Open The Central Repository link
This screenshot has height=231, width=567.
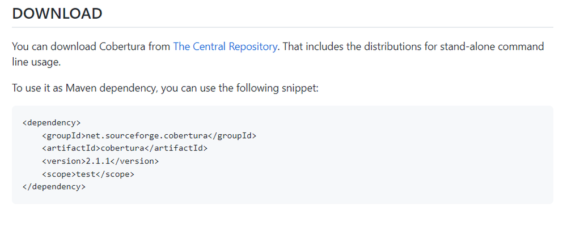tap(225, 46)
